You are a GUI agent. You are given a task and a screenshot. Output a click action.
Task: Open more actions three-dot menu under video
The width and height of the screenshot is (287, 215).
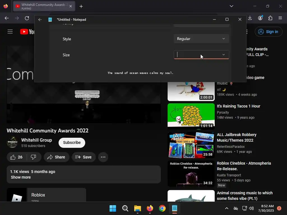pyautogui.click(x=103, y=157)
